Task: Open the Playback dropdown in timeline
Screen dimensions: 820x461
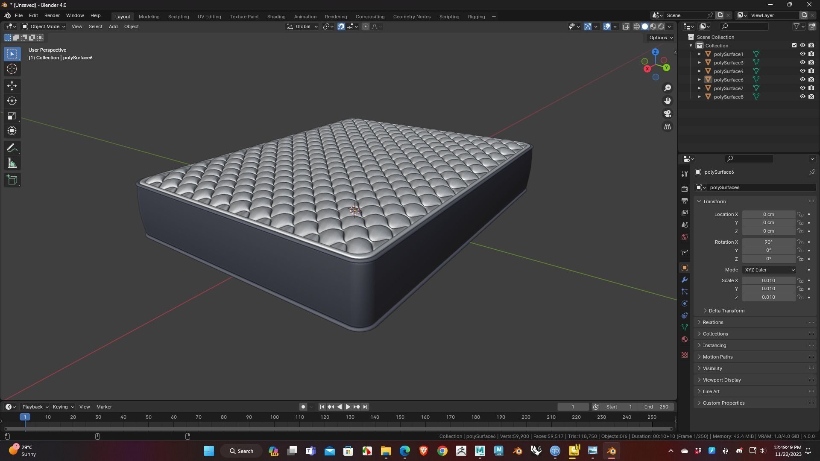Action: point(35,407)
